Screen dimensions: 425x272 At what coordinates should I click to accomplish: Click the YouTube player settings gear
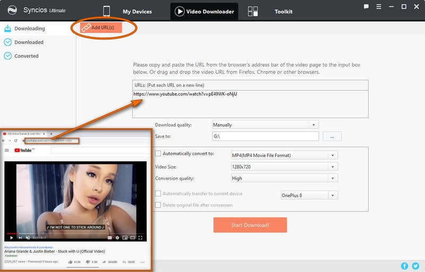click(x=117, y=237)
